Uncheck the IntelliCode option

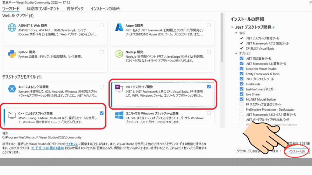[242, 84]
